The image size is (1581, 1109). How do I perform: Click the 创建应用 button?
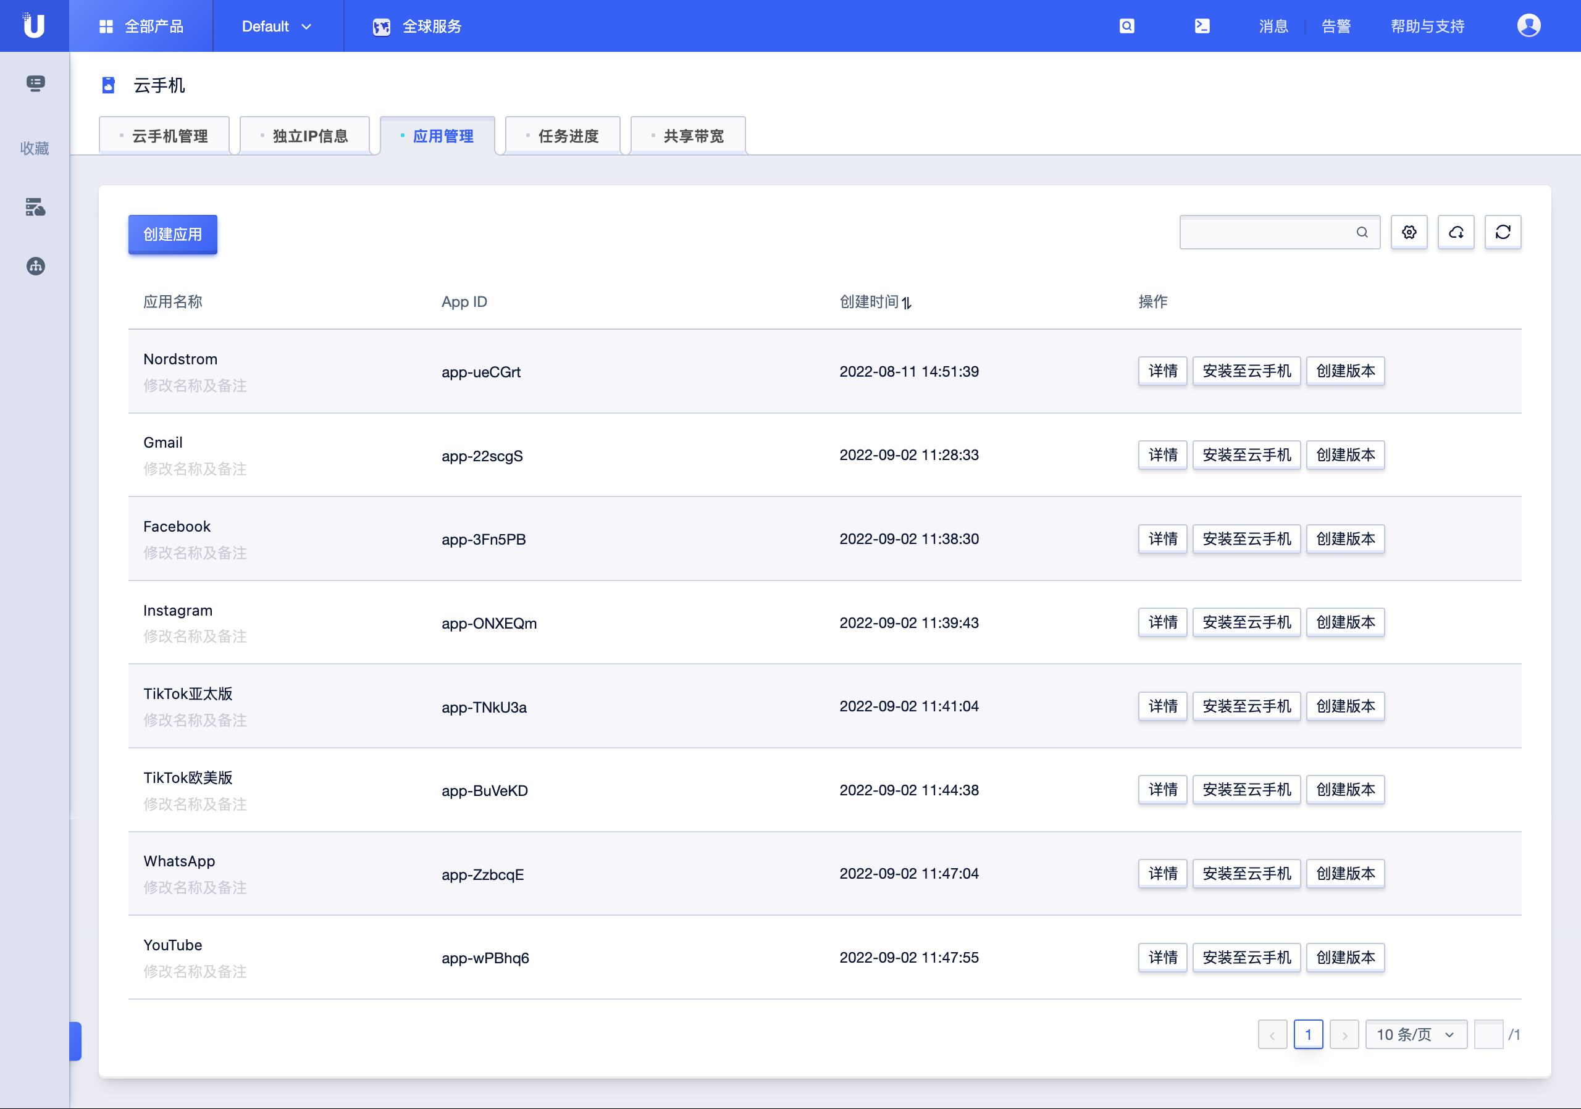(x=173, y=234)
